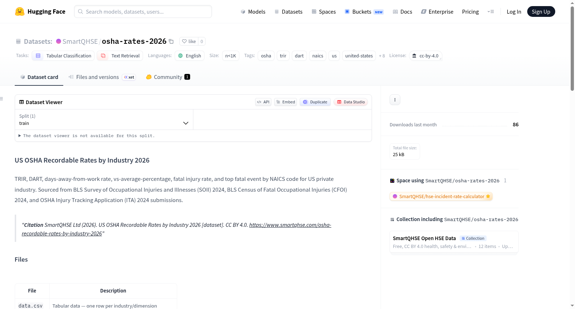Click the API button in Dataset Viewer
Image resolution: width=575 pixels, height=309 pixels.
[263, 102]
